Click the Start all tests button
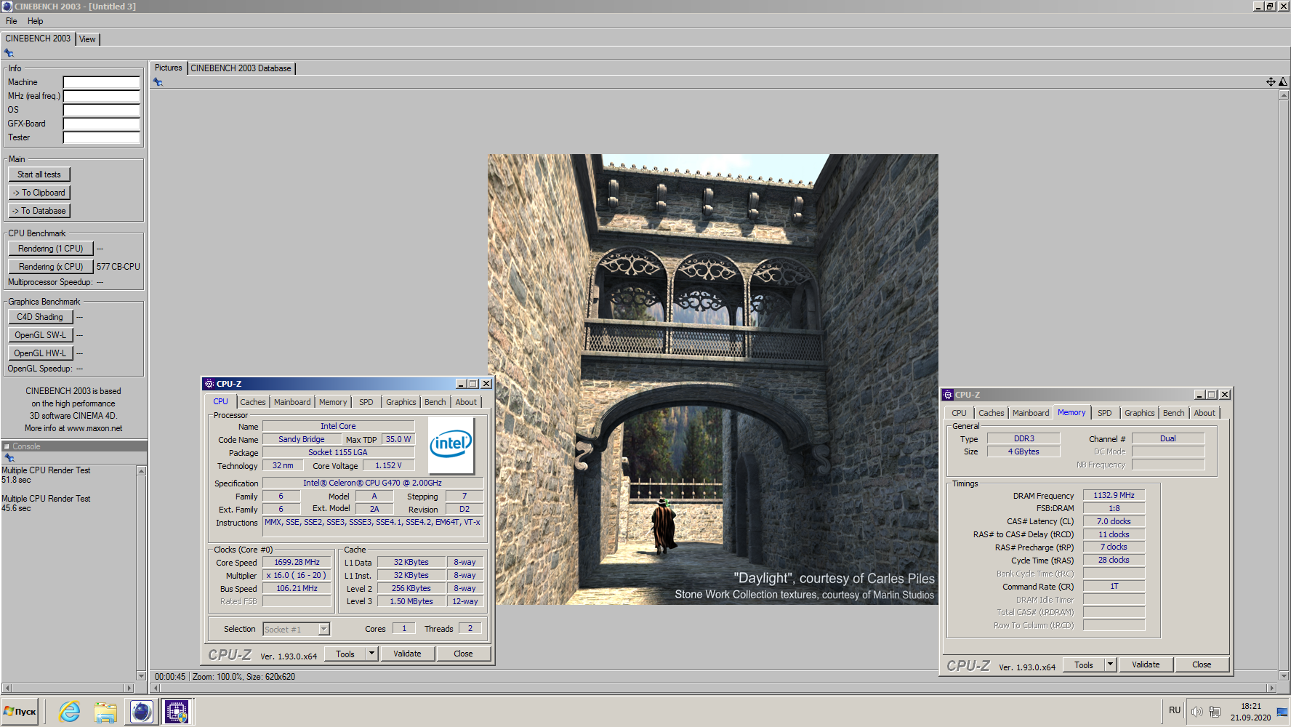This screenshot has width=1291, height=727. (x=39, y=174)
